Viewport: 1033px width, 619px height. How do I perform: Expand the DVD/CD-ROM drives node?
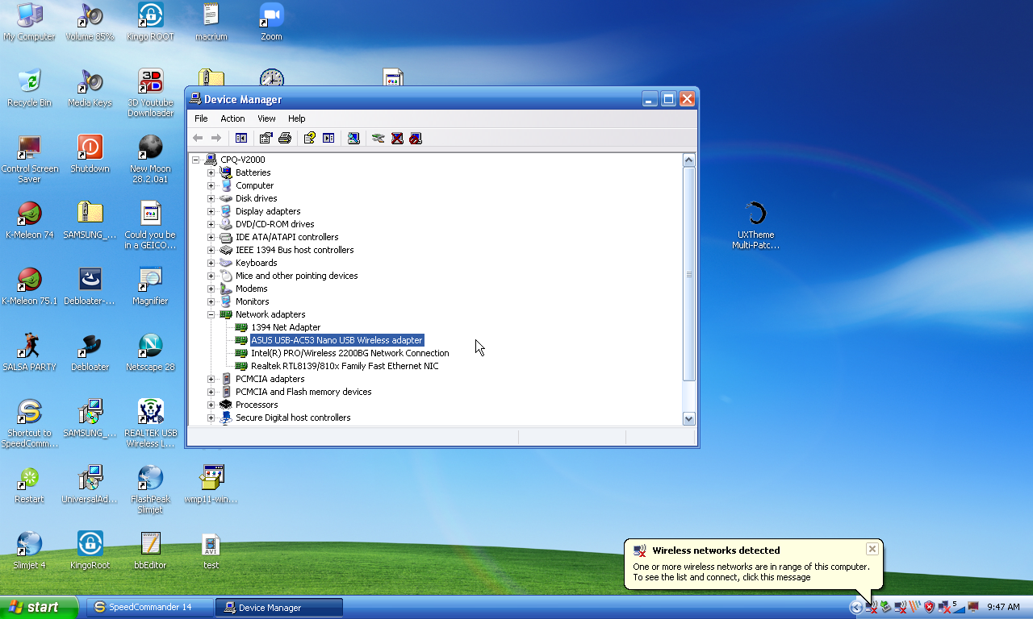click(211, 224)
